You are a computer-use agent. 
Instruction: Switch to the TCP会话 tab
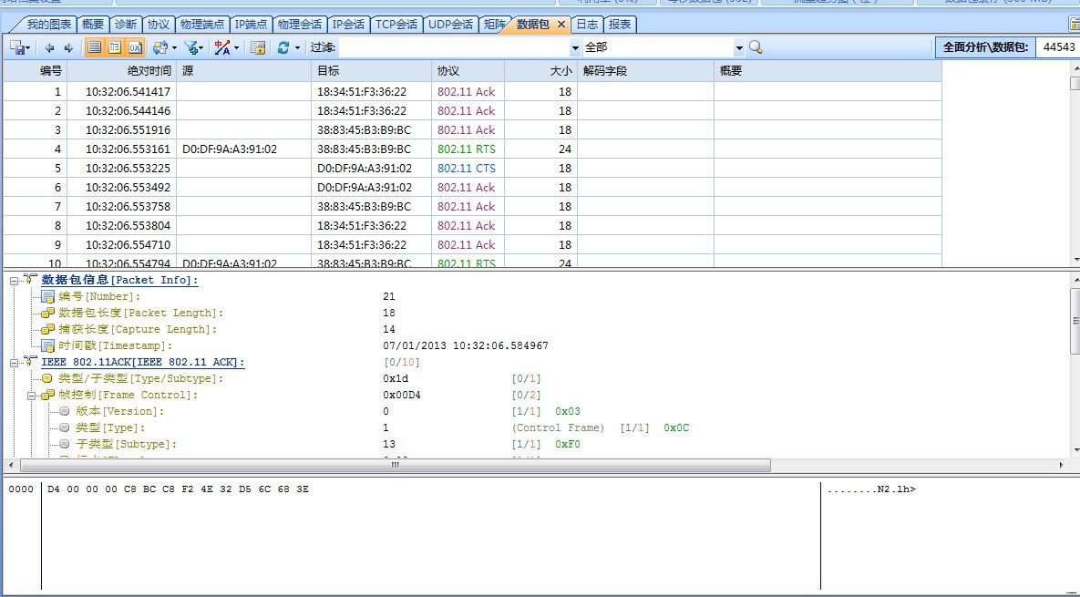pos(396,25)
